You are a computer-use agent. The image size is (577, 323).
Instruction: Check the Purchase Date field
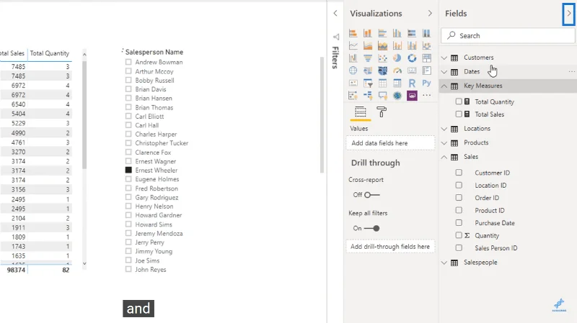click(x=459, y=223)
